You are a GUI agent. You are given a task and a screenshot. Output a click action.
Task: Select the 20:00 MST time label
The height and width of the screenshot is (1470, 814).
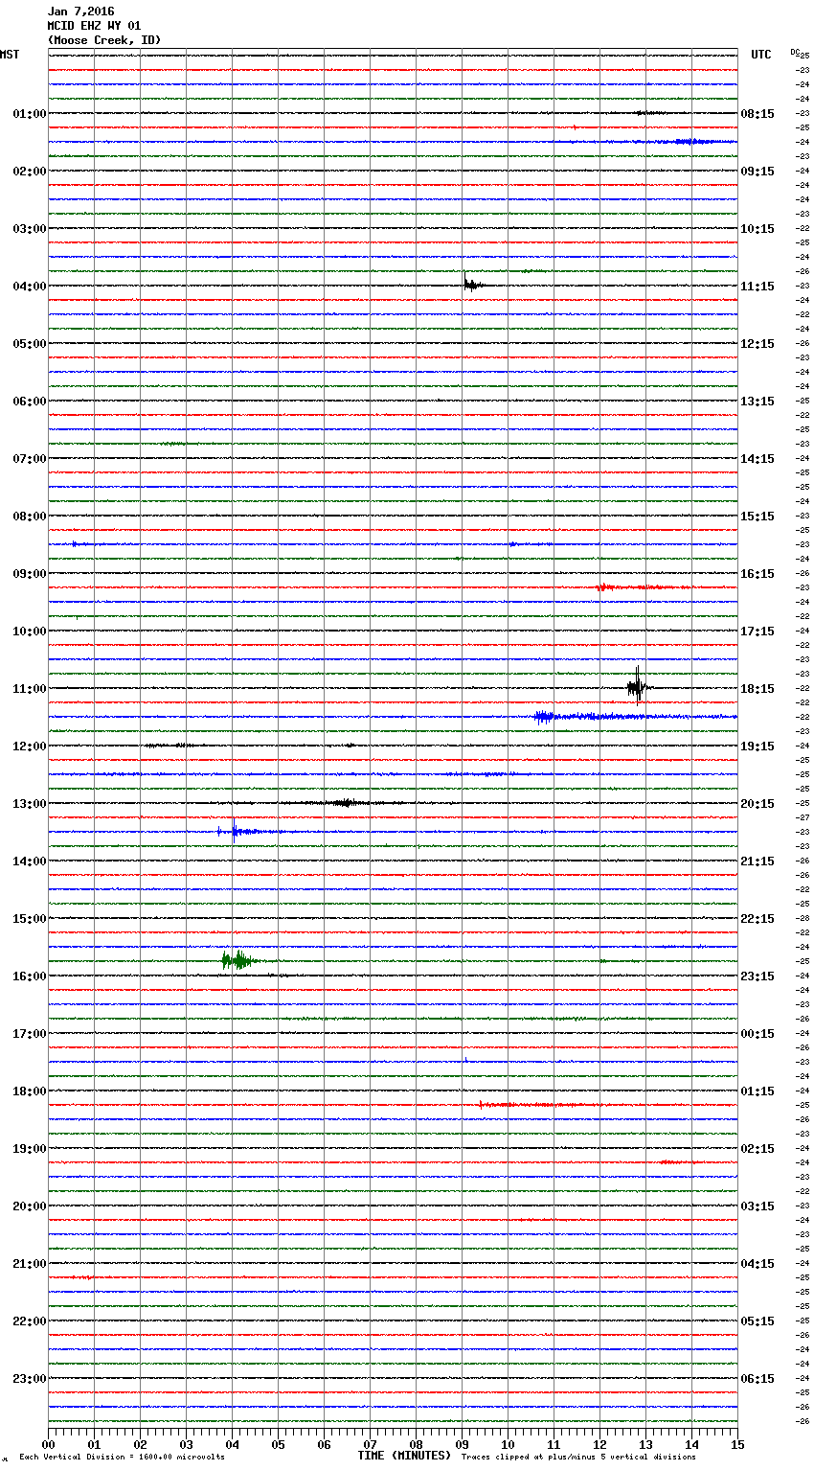point(29,1206)
